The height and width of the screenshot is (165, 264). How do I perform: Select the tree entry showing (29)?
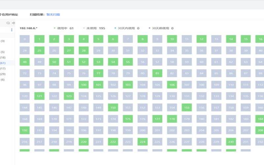click(3, 74)
